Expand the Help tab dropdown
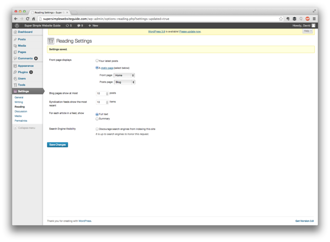The image size is (330, 242). pyautogui.click(x=308, y=31)
